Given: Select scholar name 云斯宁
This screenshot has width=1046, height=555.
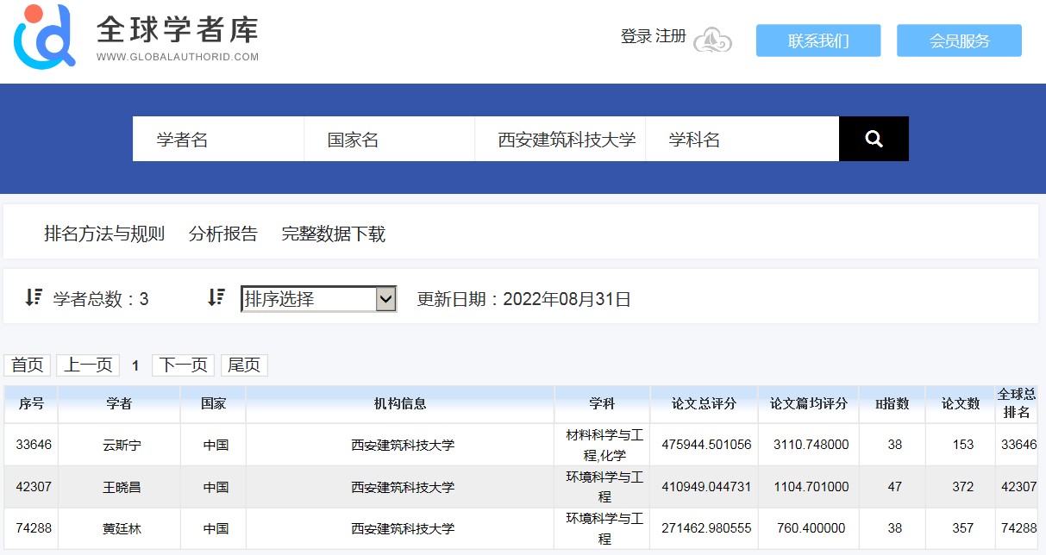Looking at the screenshot, I should click(122, 446).
